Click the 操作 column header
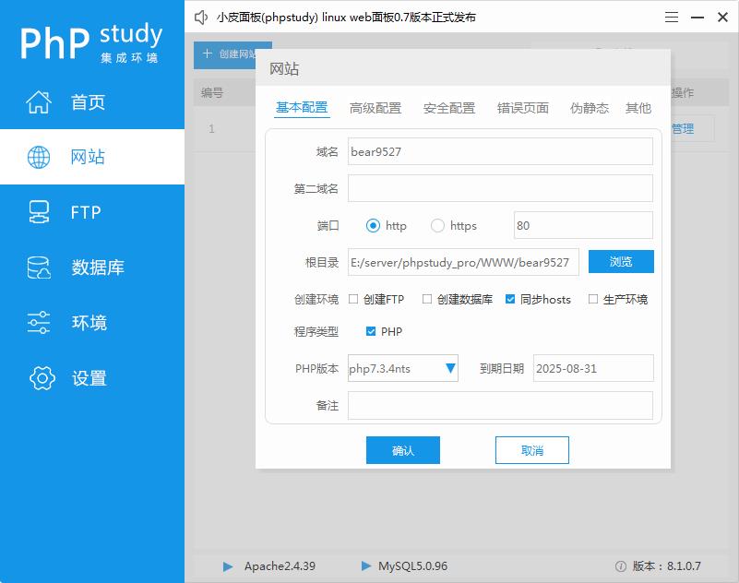The width and height of the screenshot is (739, 583). pos(683,92)
